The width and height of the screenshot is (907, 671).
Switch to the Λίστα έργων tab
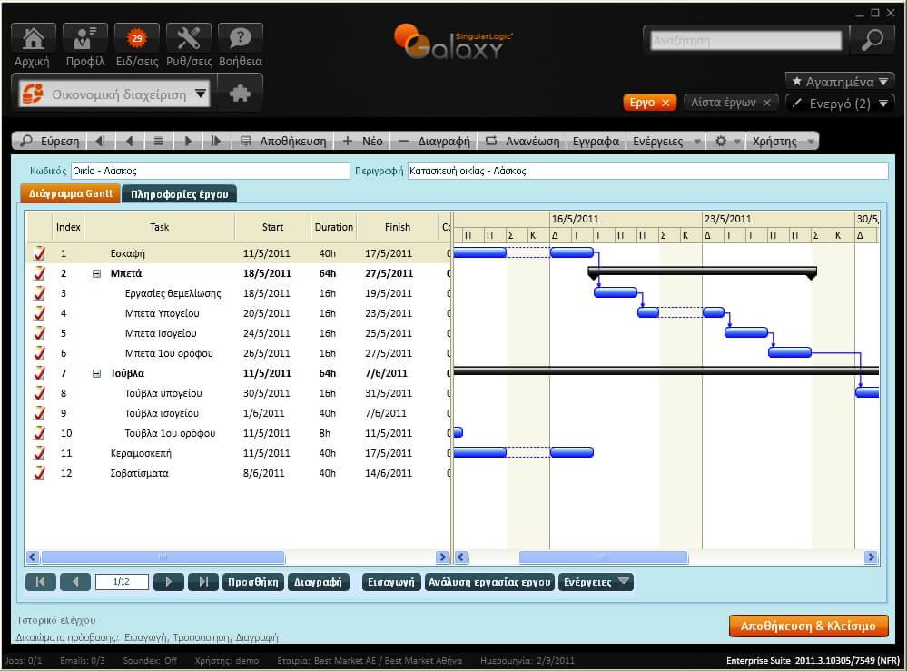724,103
